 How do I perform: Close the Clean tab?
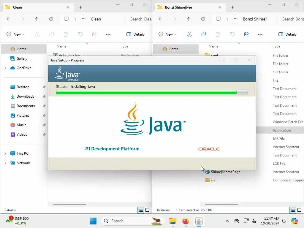67,7
